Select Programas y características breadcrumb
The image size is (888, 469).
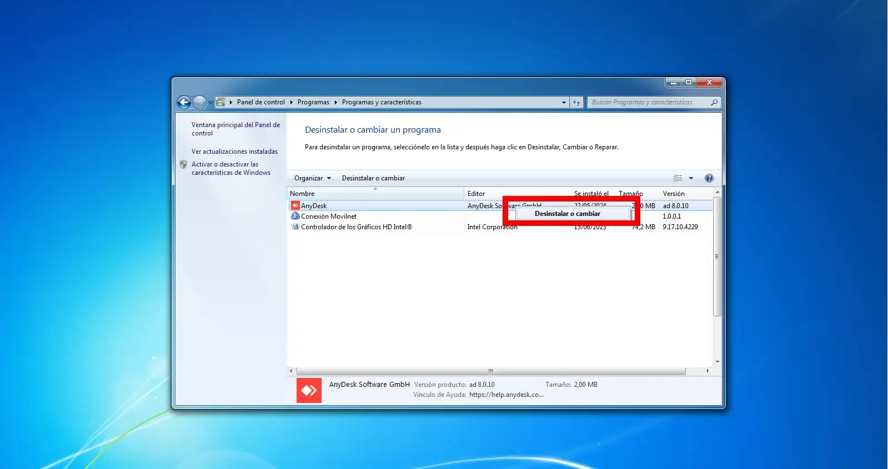click(x=382, y=102)
